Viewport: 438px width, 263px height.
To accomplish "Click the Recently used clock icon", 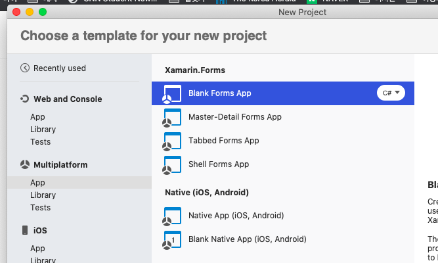I will [25, 68].
